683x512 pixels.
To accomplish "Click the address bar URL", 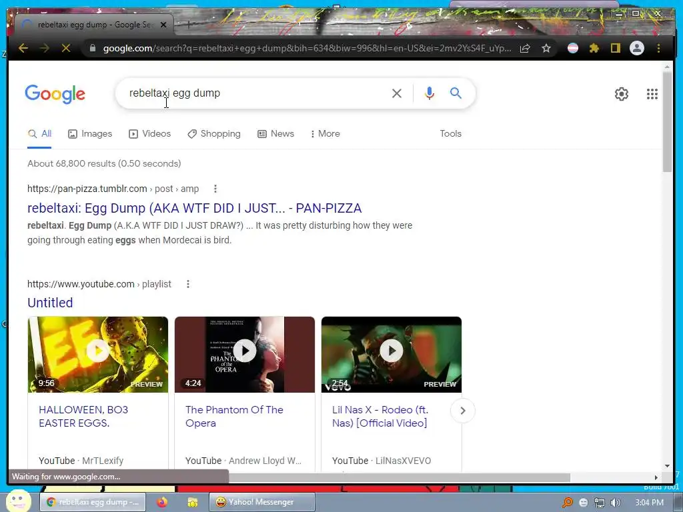I will coord(307,48).
